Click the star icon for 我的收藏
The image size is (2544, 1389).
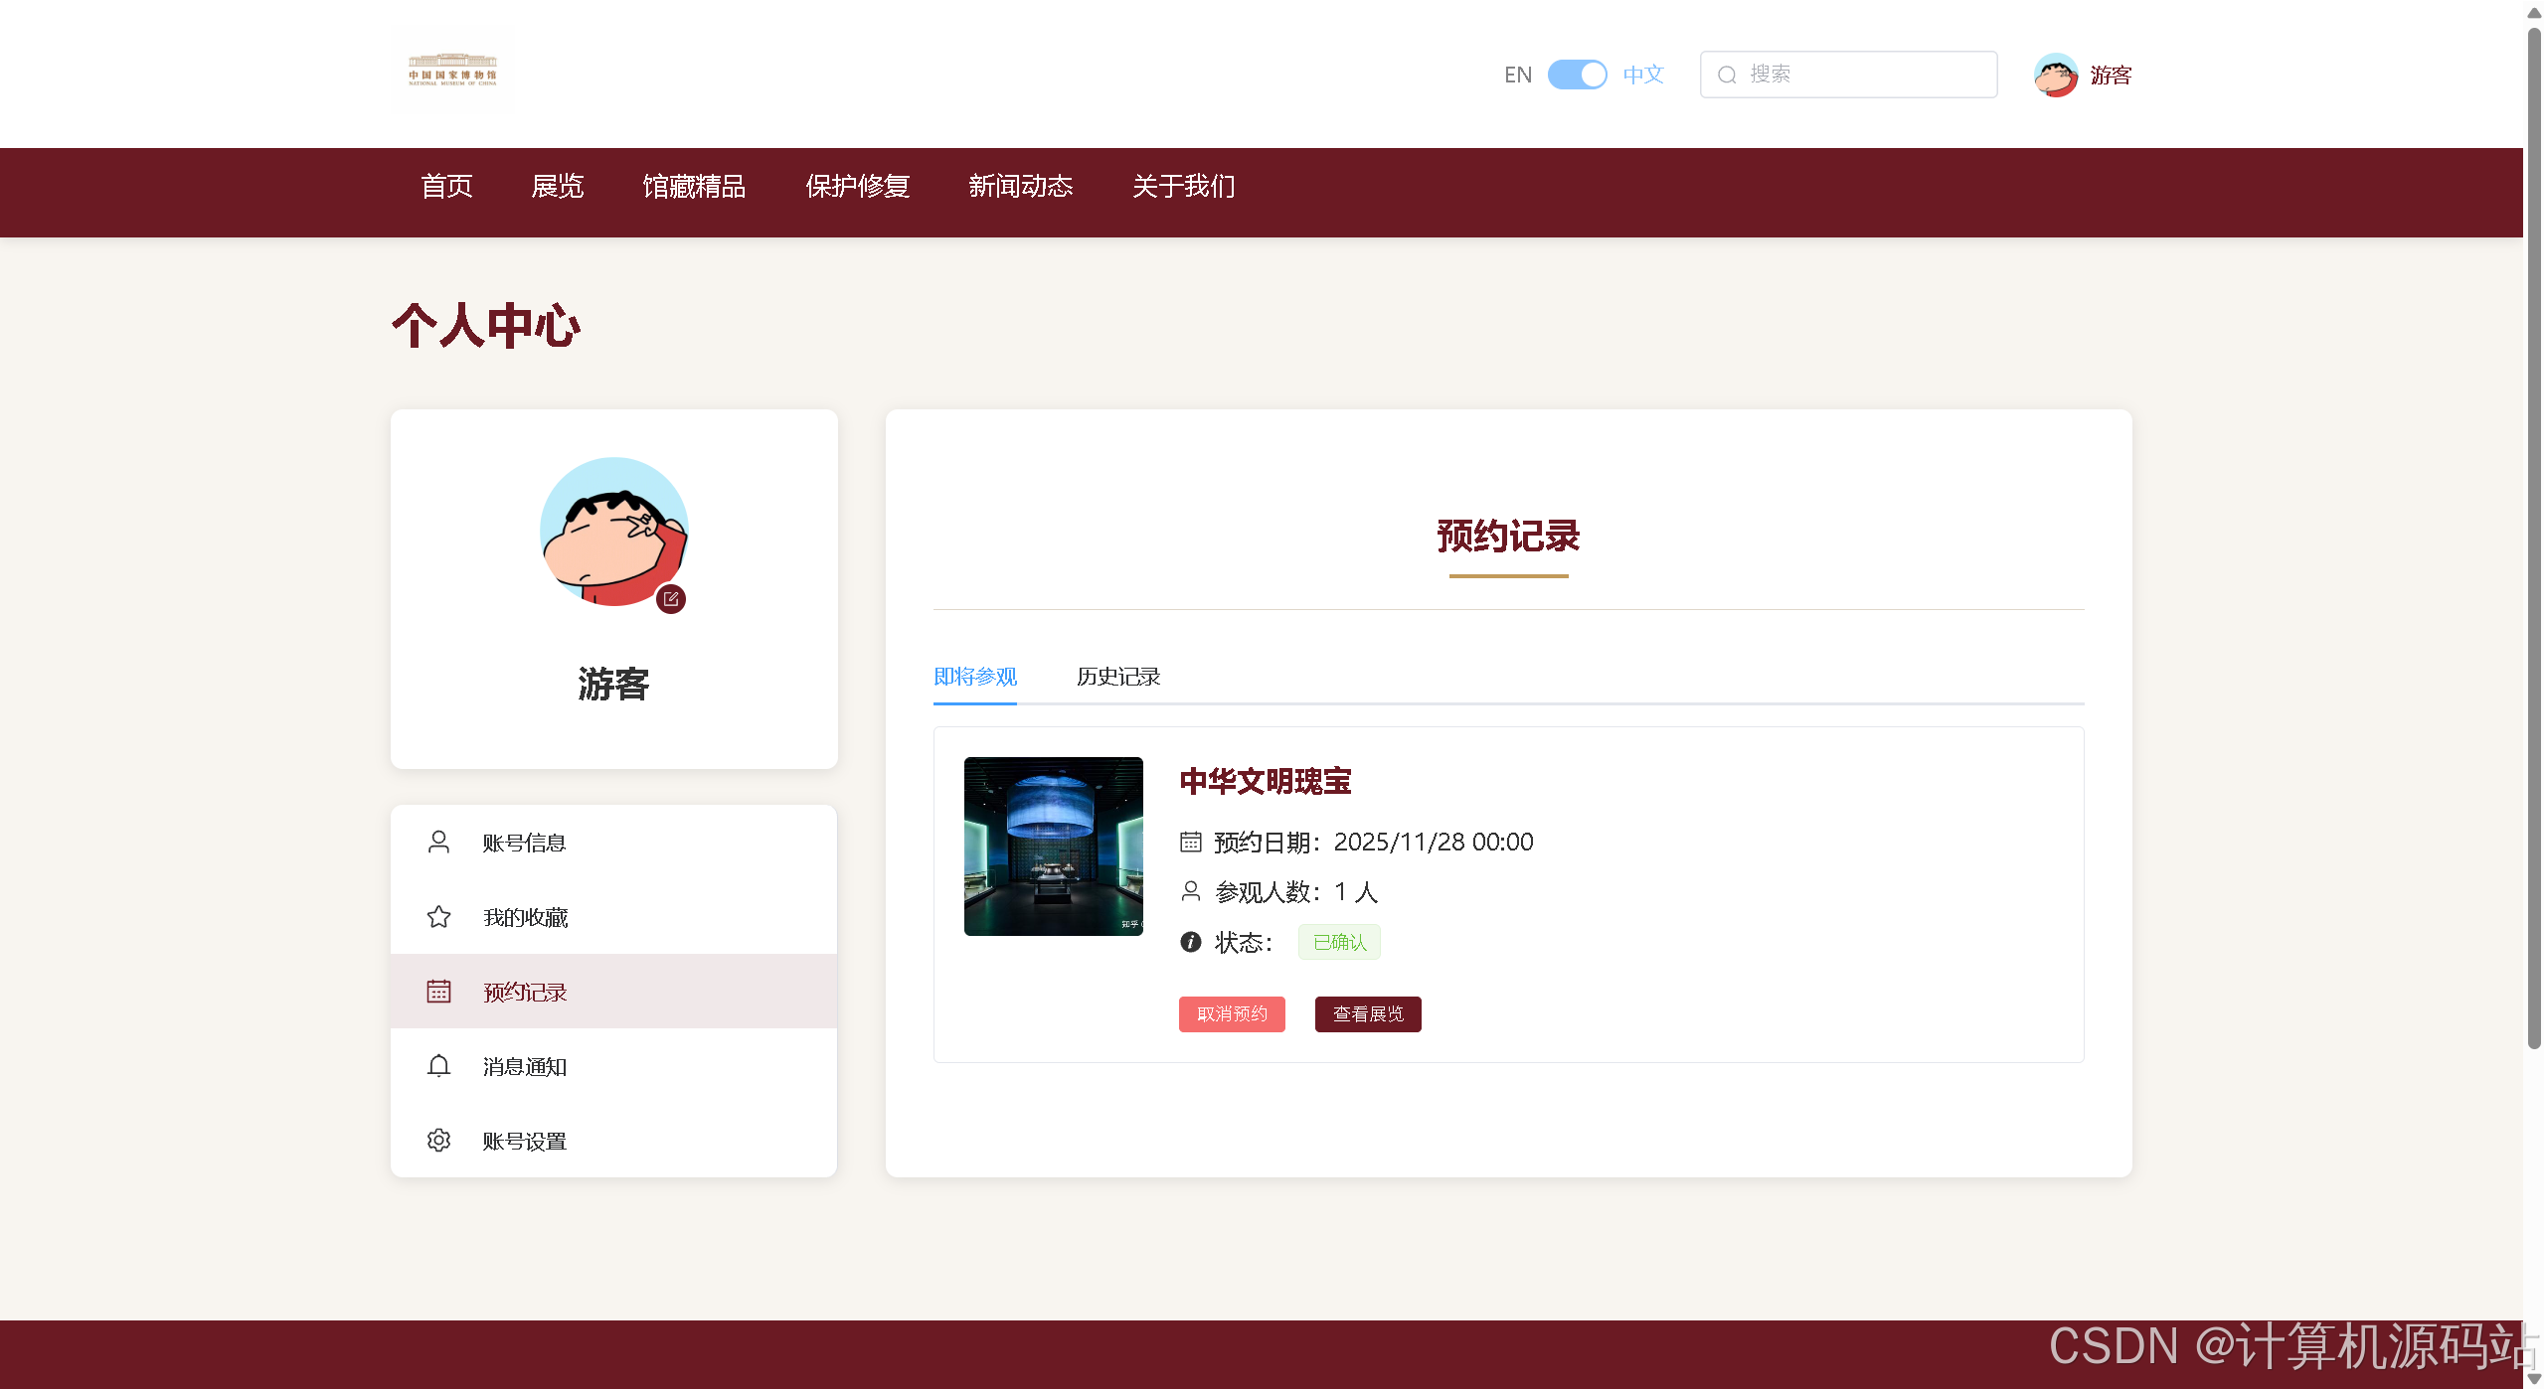pyautogui.click(x=438, y=916)
